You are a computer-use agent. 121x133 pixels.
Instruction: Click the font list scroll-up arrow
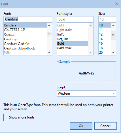click(49, 25)
